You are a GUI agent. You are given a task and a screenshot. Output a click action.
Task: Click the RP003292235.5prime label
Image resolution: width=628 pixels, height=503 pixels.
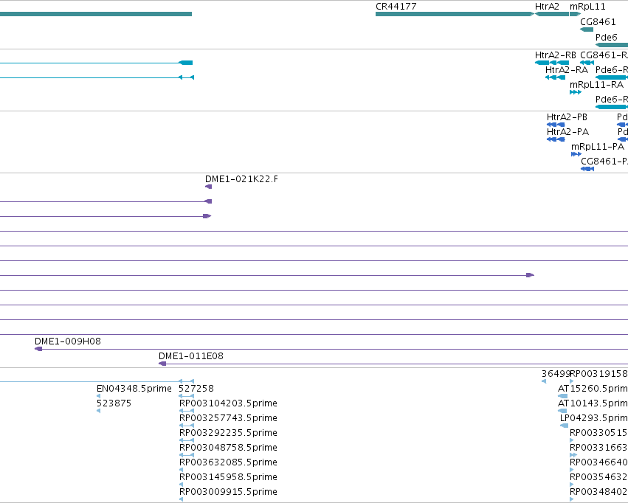click(228, 433)
